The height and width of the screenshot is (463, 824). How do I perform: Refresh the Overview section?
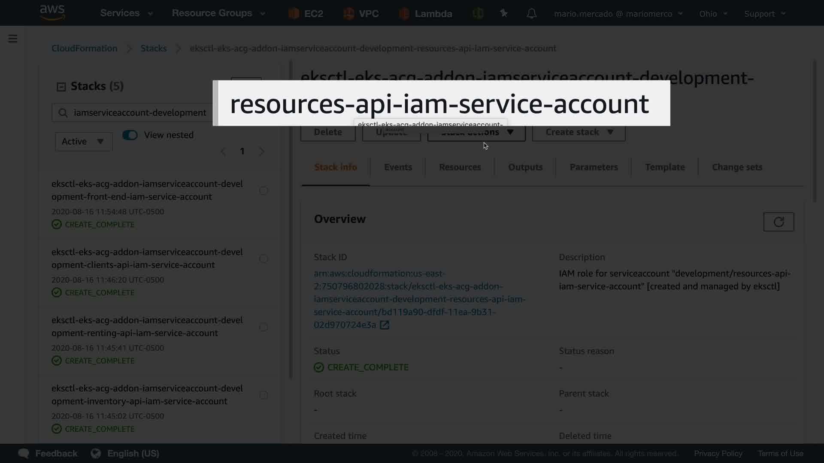(779, 222)
